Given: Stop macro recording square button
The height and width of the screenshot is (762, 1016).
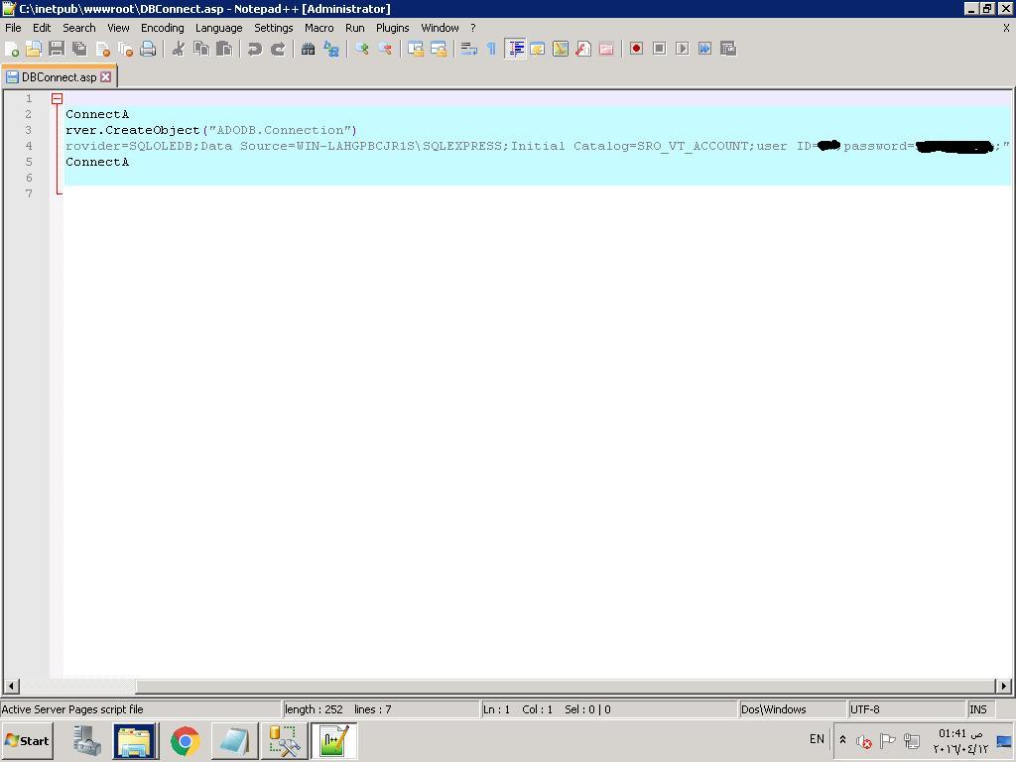Looking at the screenshot, I should 659,49.
